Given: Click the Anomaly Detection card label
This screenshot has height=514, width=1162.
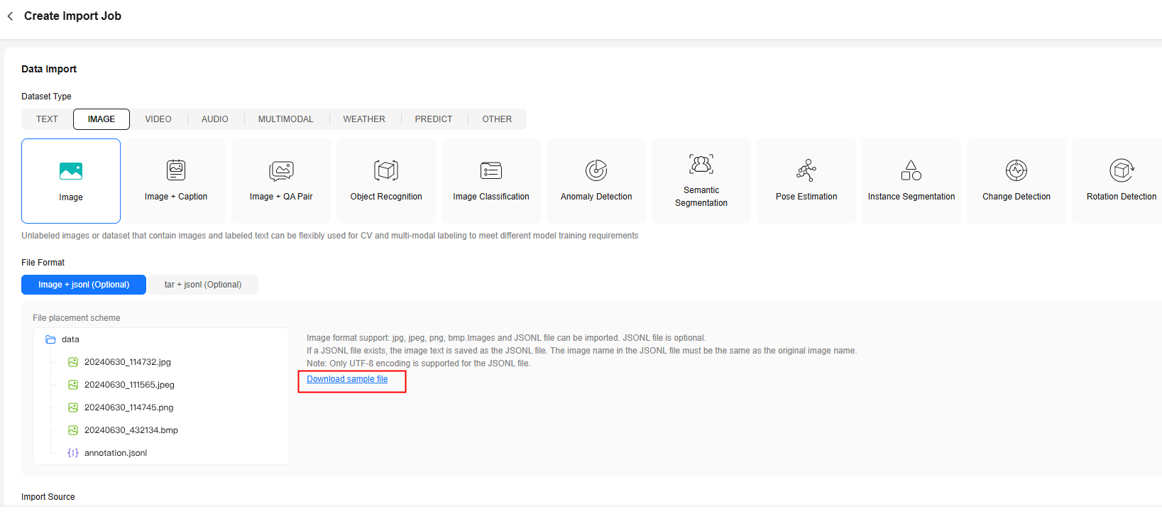Looking at the screenshot, I should click(x=596, y=197).
